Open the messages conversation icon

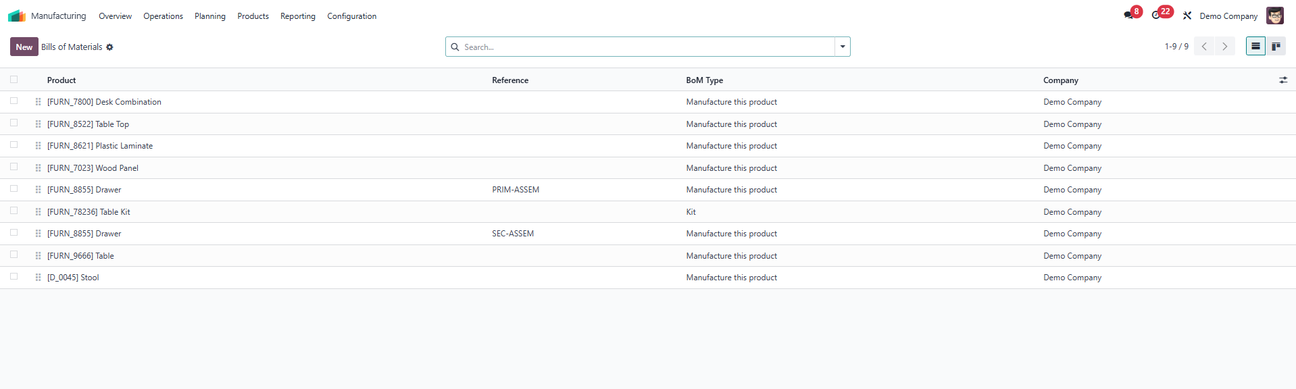tap(1128, 16)
